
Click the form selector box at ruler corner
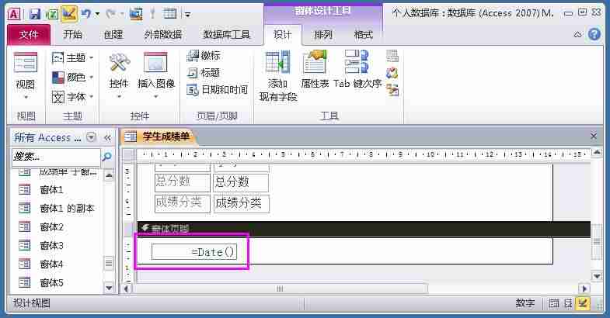pos(128,154)
